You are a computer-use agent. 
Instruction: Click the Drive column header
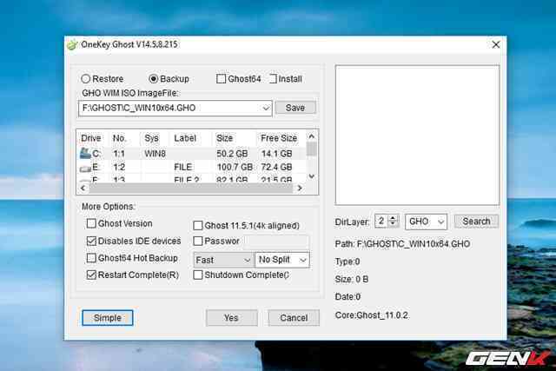pos(91,138)
